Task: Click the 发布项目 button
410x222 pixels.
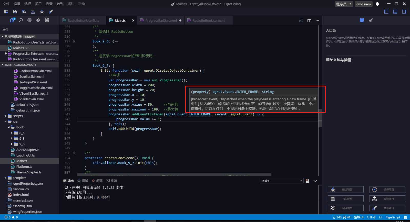Action: tap(387, 208)
